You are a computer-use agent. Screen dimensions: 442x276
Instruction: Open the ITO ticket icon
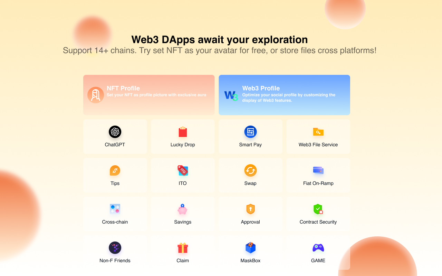point(182,170)
